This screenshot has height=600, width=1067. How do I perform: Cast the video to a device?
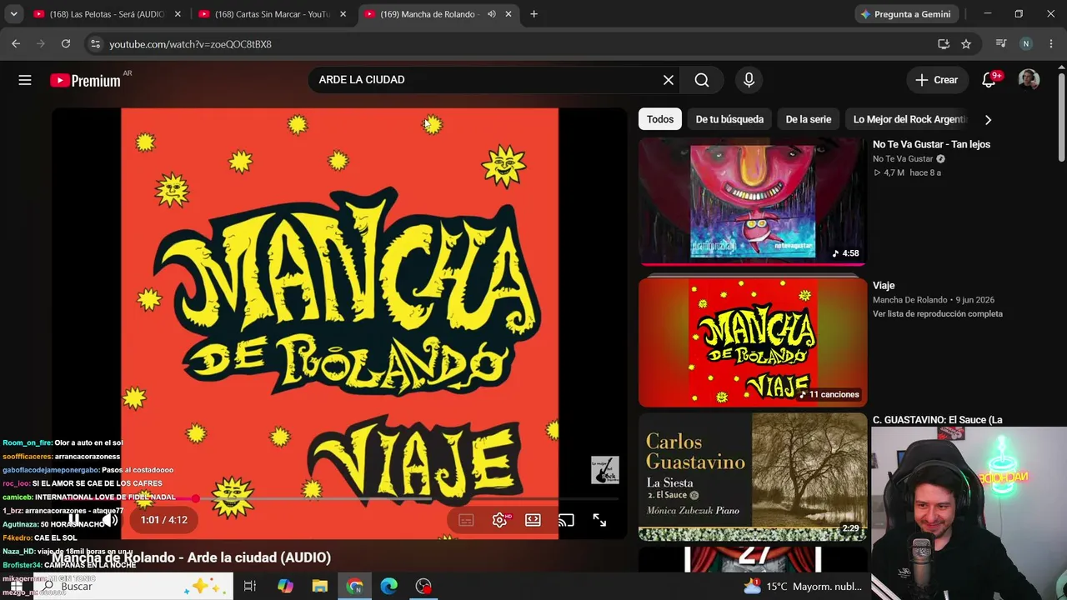coord(566,520)
